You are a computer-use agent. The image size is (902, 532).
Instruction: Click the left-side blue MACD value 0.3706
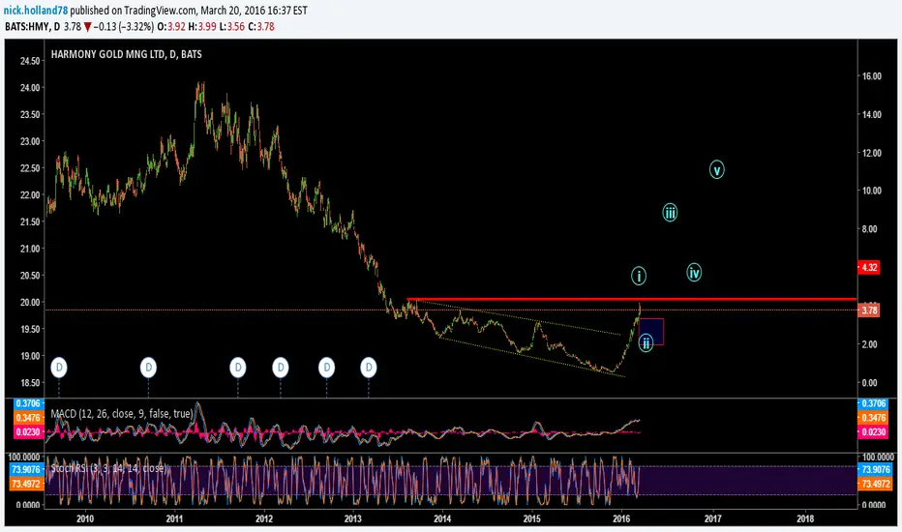(x=28, y=403)
